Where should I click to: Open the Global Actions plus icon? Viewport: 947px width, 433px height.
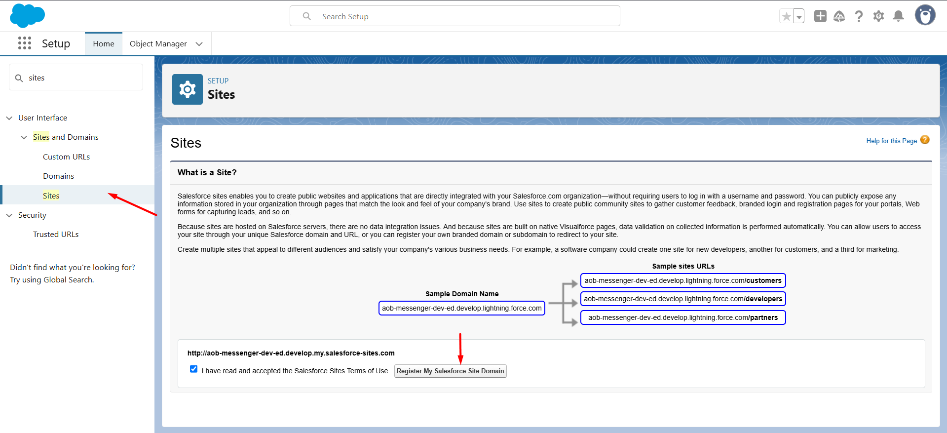820,16
